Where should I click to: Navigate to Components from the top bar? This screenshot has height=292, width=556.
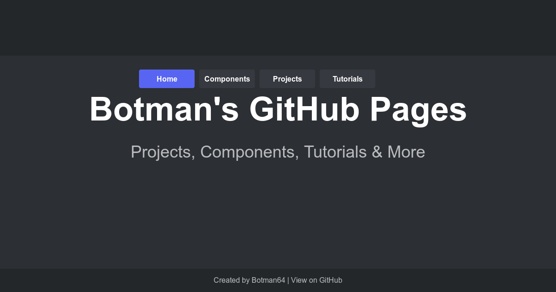point(227,79)
